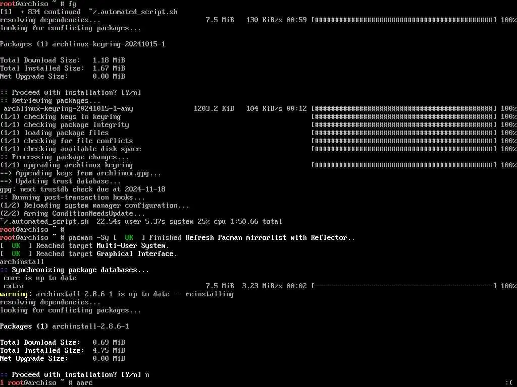Click '(1/1) checking available disk space' text
Screen dimensions: 517x387
point(71,149)
